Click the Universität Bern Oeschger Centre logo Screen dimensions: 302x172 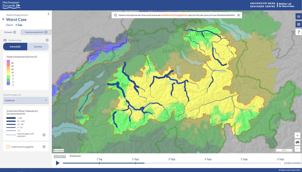[x=262, y=5]
